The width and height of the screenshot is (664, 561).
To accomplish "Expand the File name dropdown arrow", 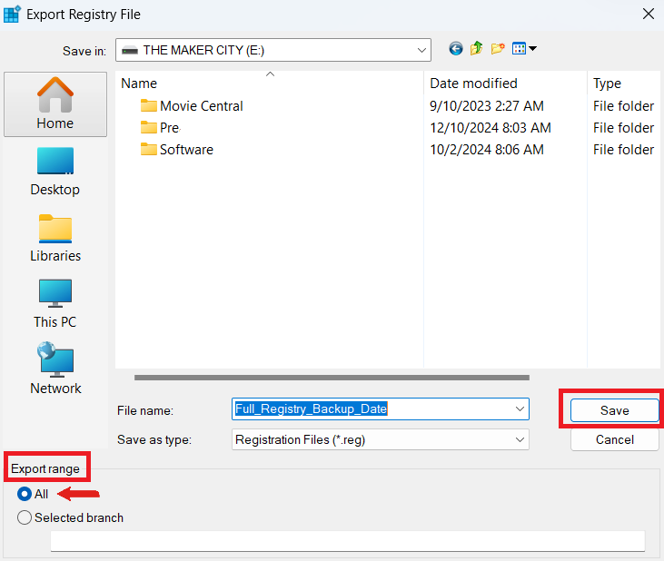I will [x=520, y=408].
